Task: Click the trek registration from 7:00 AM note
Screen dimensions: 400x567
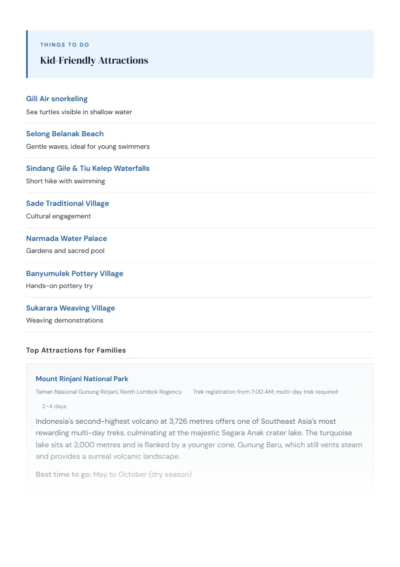Action: point(265,392)
